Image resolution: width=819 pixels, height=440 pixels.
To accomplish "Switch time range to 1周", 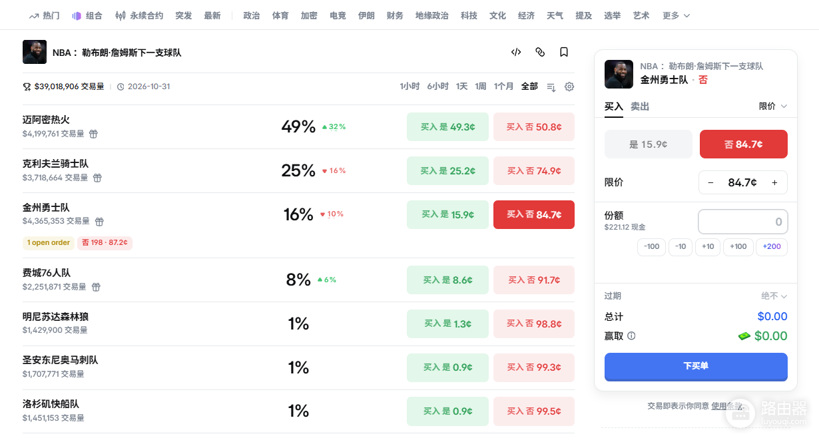I will coord(481,87).
